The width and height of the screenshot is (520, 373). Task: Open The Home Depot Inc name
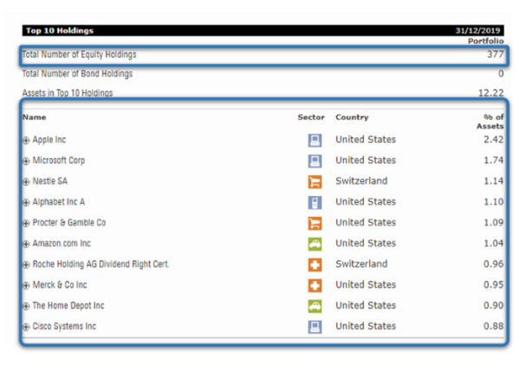68,305
